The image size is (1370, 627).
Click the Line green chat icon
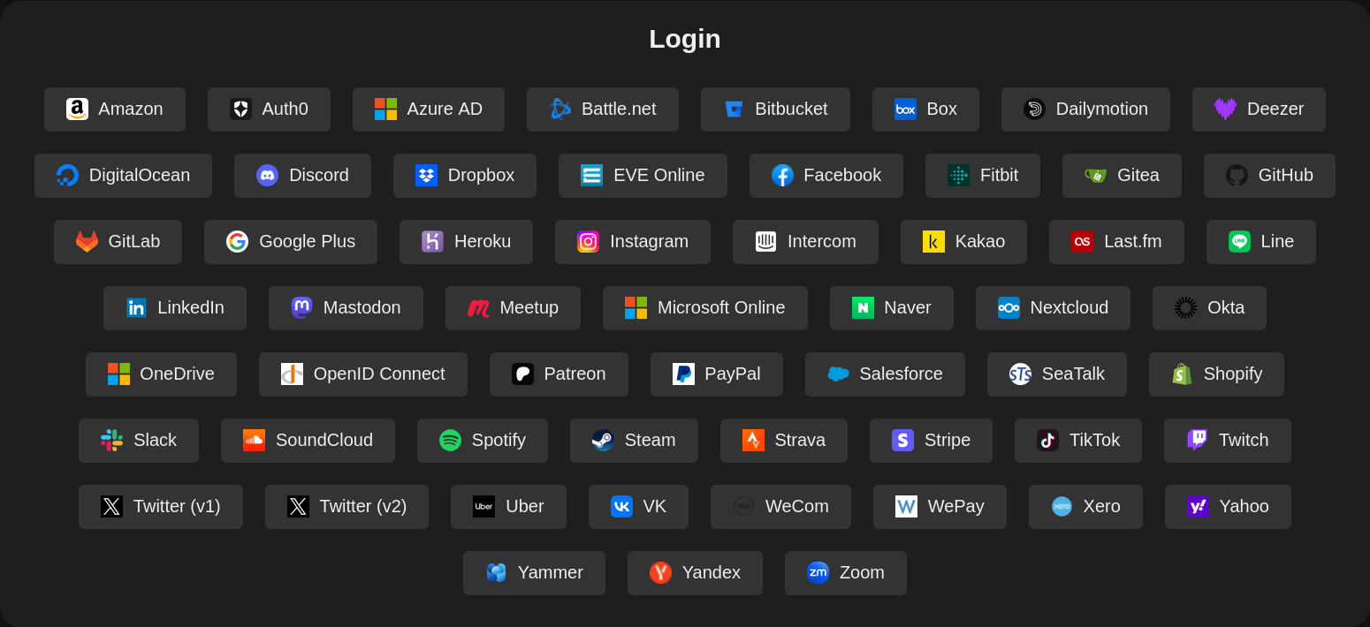pyautogui.click(x=1239, y=242)
